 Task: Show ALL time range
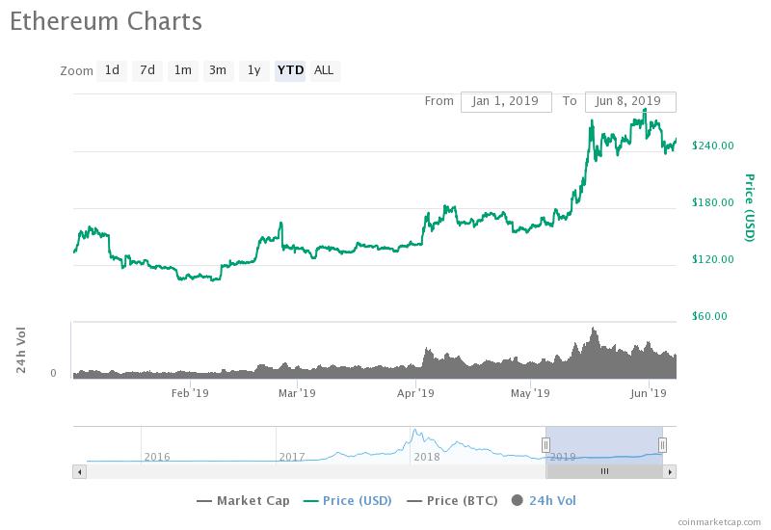pyautogui.click(x=324, y=70)
